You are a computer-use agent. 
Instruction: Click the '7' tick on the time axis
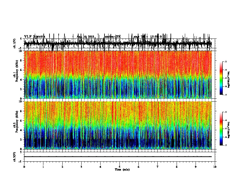158,167
